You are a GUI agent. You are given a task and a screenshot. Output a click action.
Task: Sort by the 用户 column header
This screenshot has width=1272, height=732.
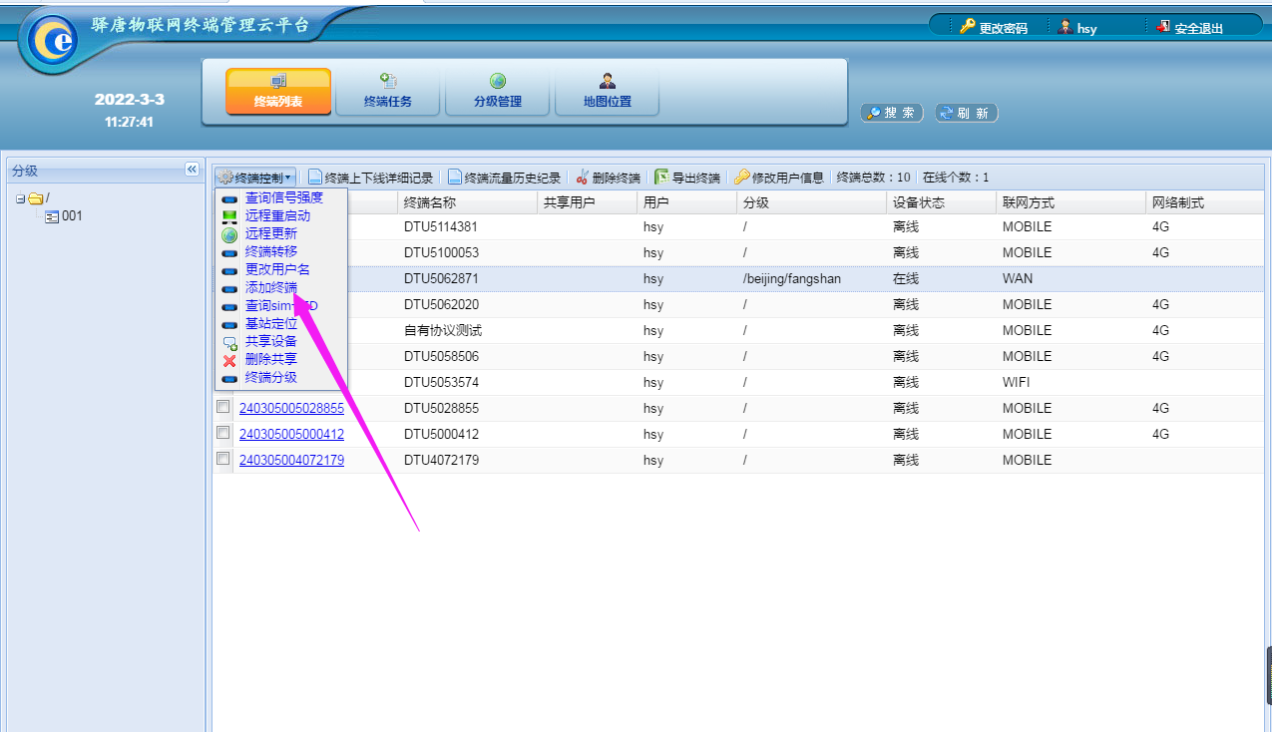pyautogui.click(x=686, y=202)
